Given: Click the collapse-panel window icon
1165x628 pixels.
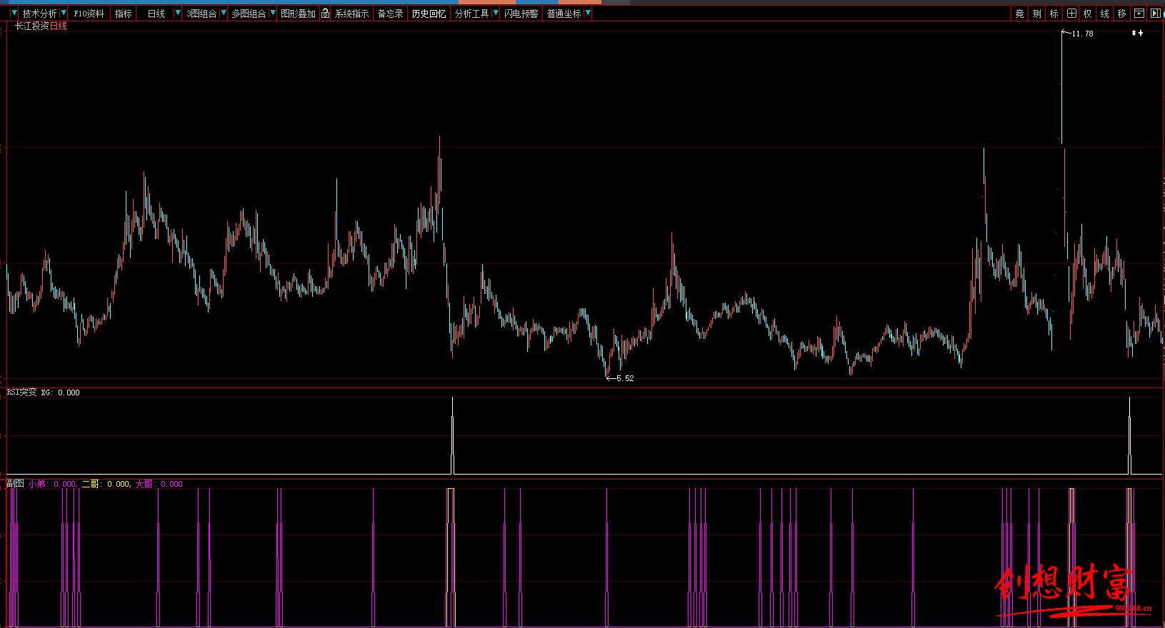Looking at the screenshot, I should click(1139, 14).
